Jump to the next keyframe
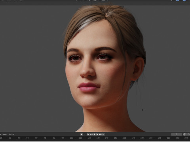This screenshot has width=190, height=143. (x=101, y=134)
